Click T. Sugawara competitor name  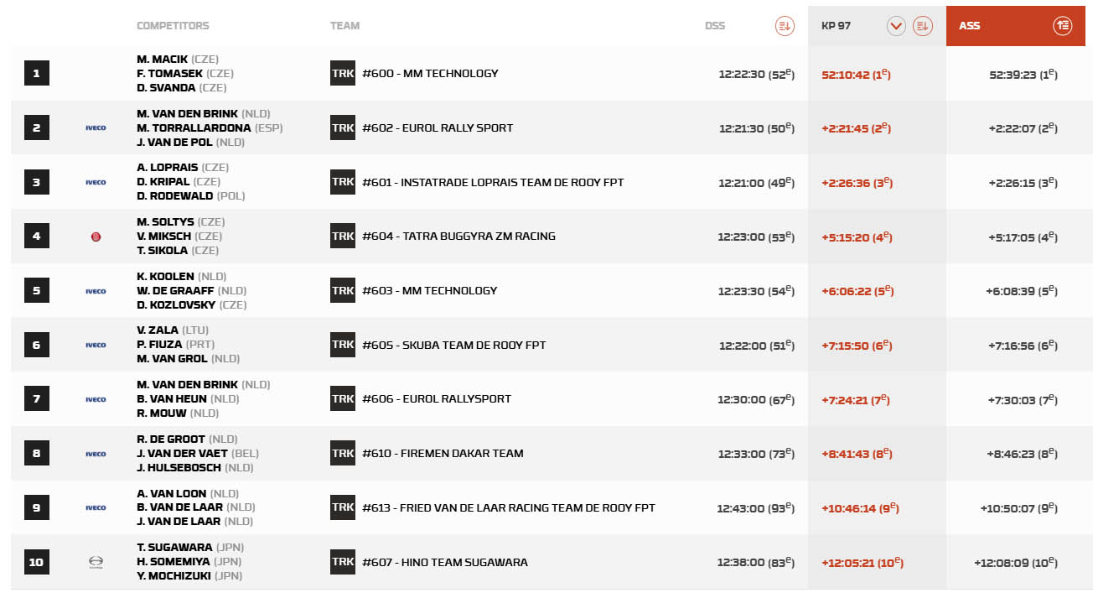(174, 548)
